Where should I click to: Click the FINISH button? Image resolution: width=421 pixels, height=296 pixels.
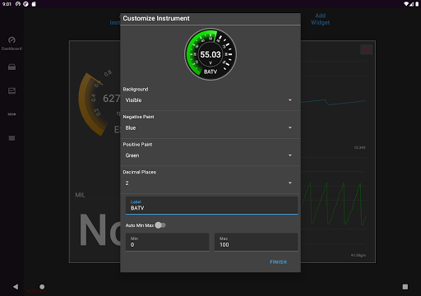coord(278,262)
